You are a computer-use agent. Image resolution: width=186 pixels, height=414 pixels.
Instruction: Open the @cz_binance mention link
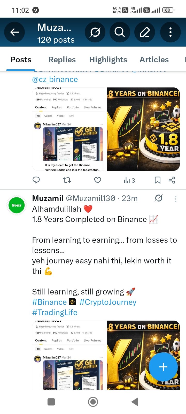pos(55,79)
